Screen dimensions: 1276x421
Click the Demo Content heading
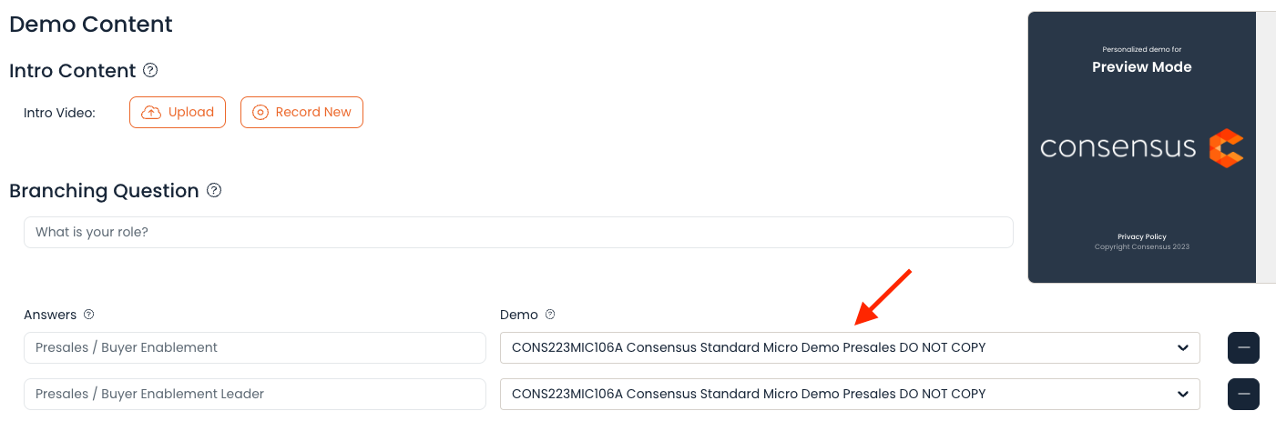(x=91, y=25)
